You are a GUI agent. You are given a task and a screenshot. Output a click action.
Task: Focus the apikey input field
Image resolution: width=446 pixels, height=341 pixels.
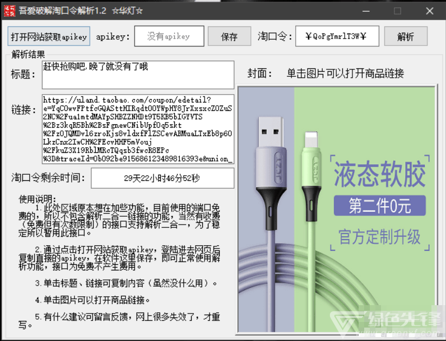169,36
